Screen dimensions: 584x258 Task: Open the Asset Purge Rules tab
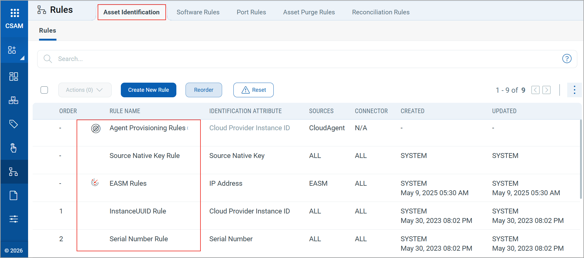pos(309,12)
